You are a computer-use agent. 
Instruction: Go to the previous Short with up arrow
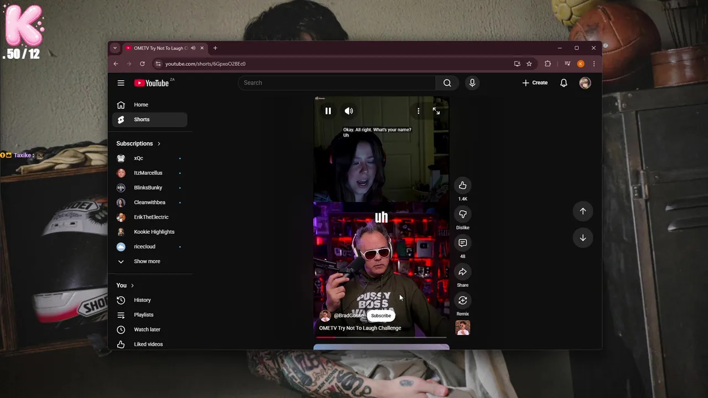582,211
